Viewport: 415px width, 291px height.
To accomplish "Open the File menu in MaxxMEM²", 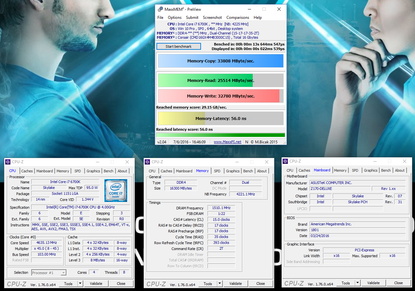I will click(x=160, y=18).
